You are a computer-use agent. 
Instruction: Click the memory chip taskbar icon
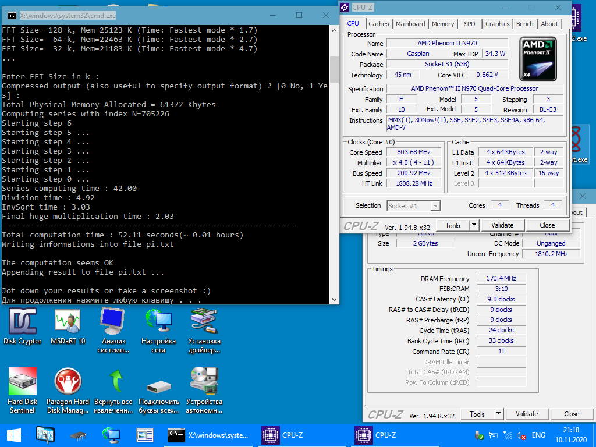[79, 436]
